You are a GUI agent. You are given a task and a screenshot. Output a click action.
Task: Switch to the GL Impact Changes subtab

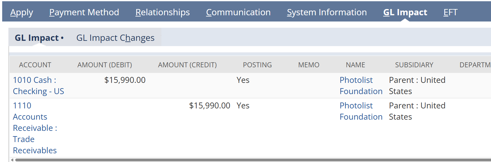(115, 38)
